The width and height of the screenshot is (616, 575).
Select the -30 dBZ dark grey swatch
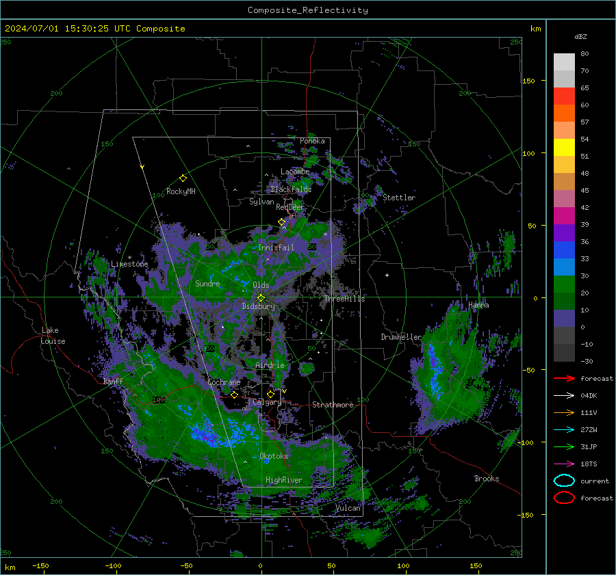[x=564, y=353]
